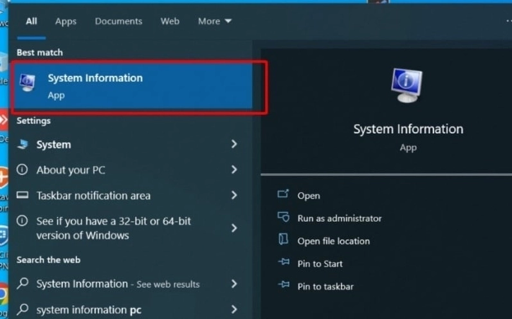This screenshot has width=512, height=319.
Task: Click search icon beside system information pc
Action: [x=23, y=309]
